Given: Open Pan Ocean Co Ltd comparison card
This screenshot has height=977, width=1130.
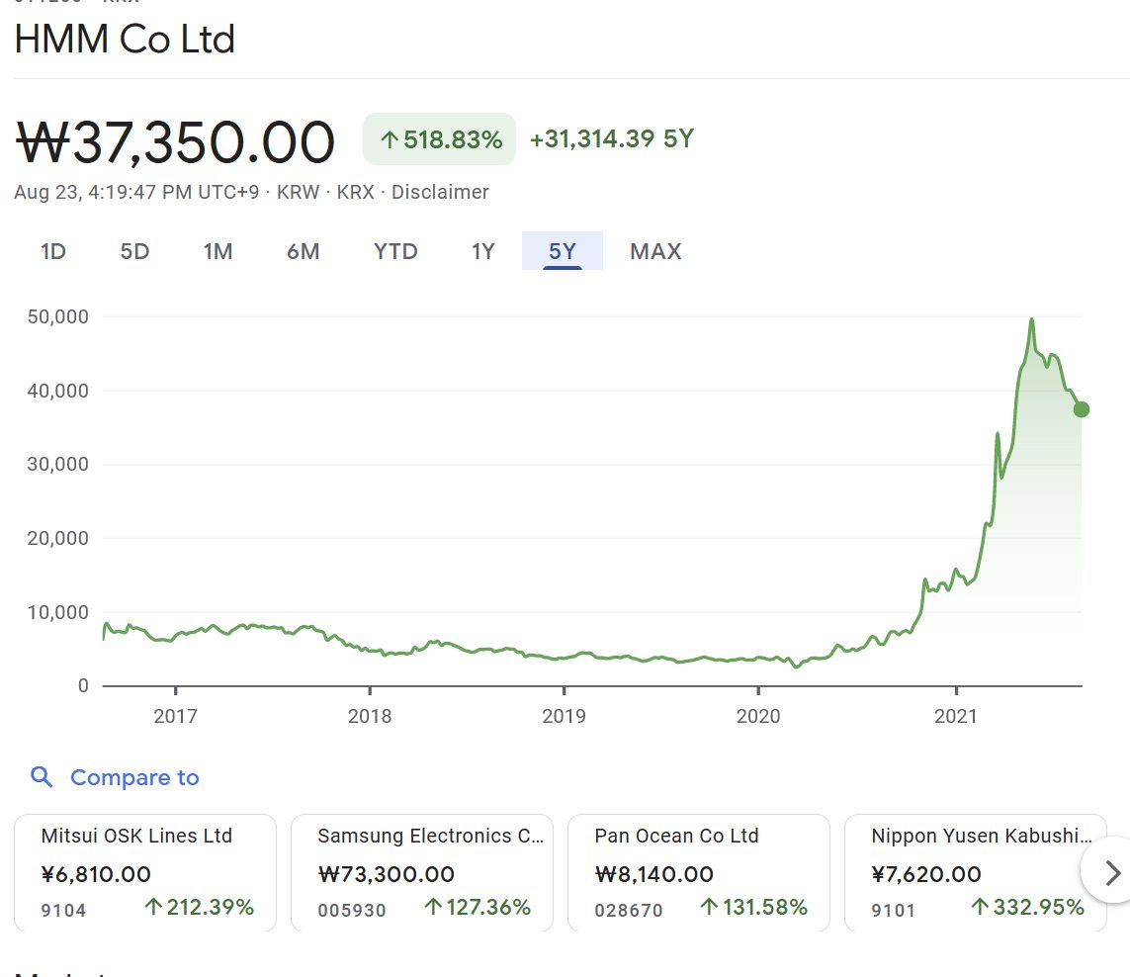Looking at the screenshot, I should coord(698,872).
